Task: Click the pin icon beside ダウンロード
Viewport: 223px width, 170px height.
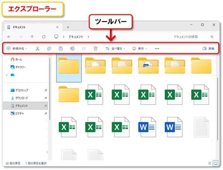Action: click(46, 98)
